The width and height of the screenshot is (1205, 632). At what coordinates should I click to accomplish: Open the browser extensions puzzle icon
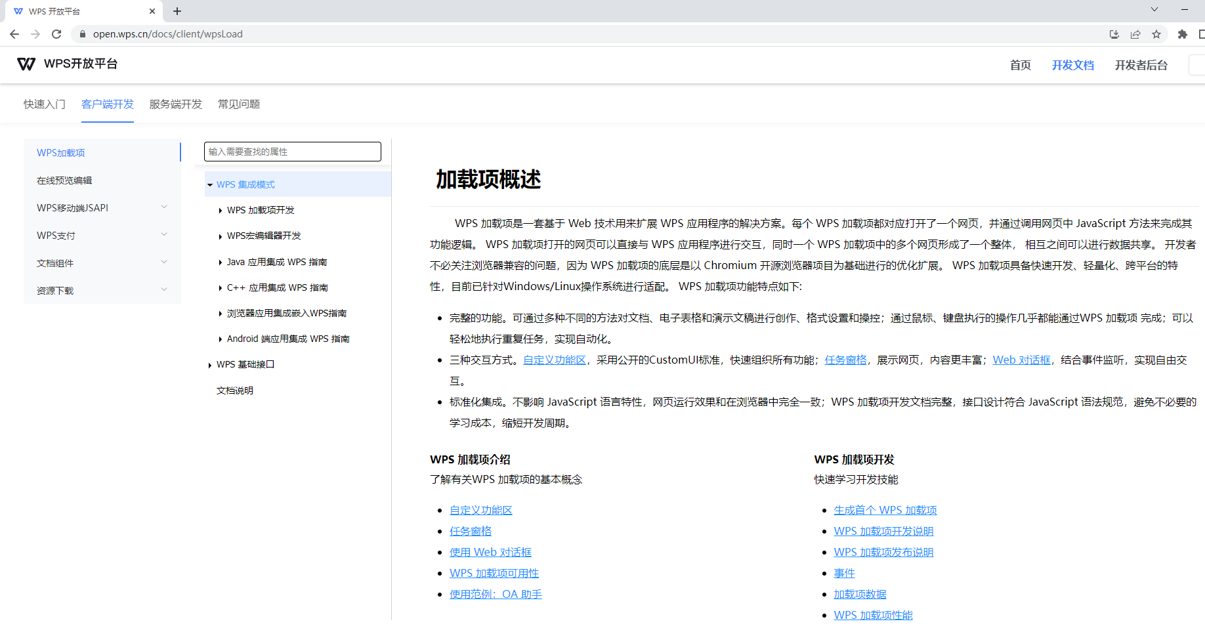[x=1183, y=34]
